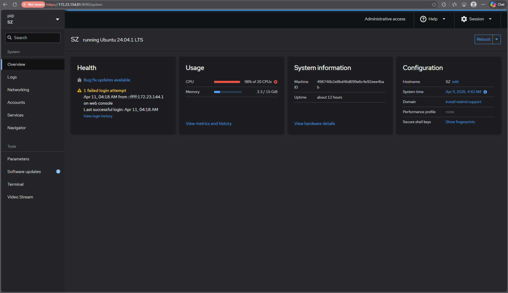
Task: Click the warning triangle for failed login
Action: pos(79,90)
